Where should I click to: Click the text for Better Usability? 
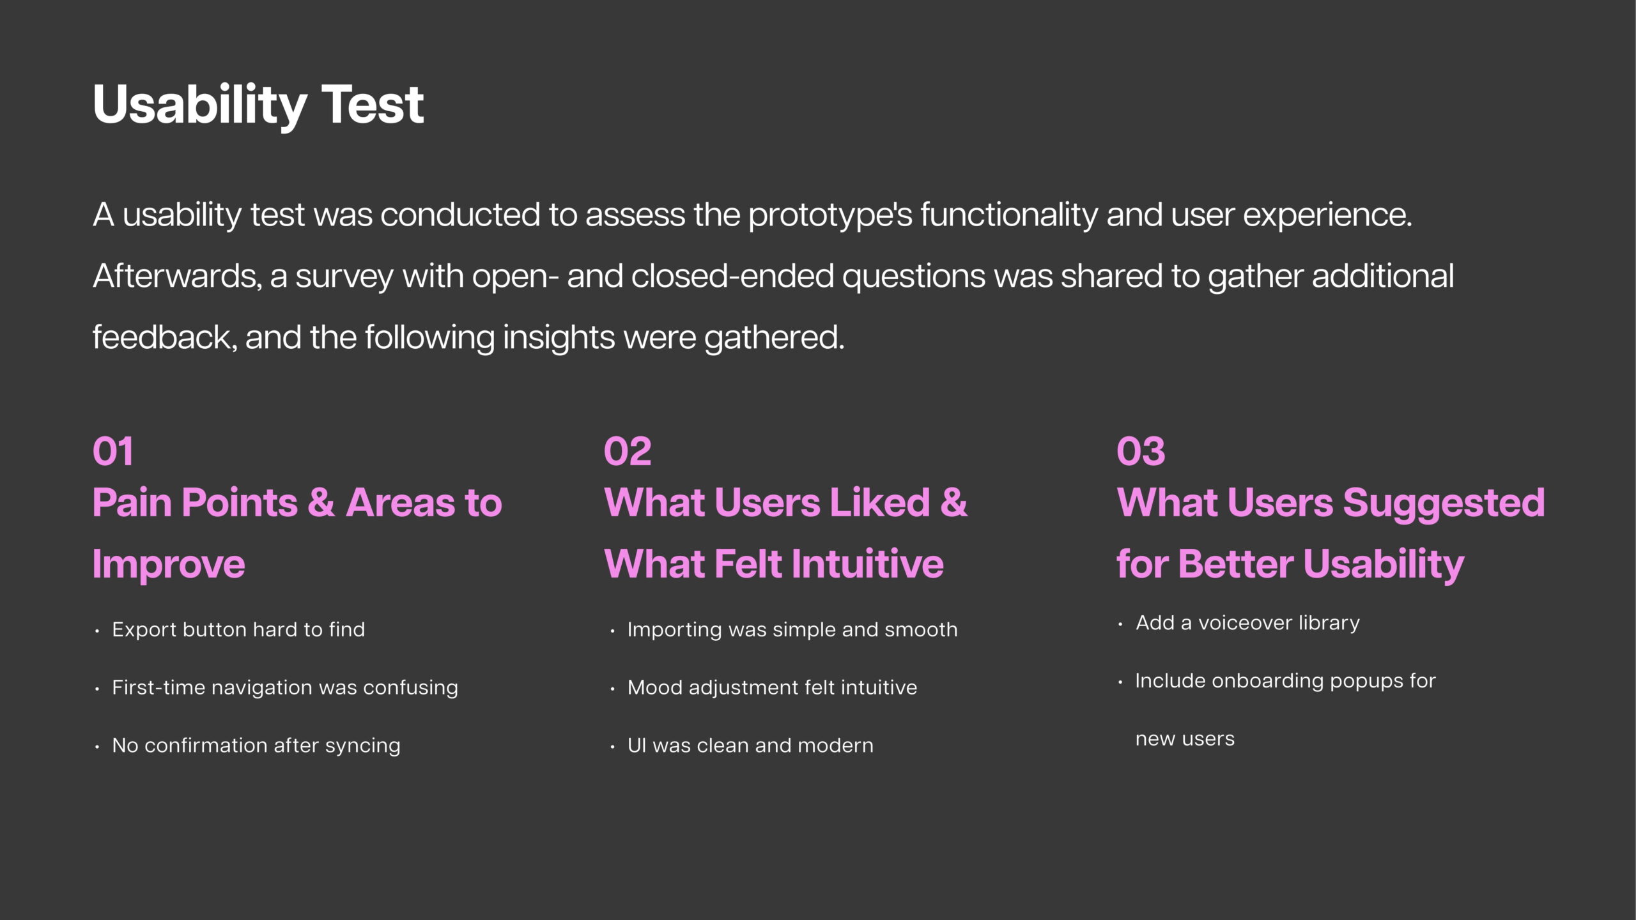point(1290,565)
